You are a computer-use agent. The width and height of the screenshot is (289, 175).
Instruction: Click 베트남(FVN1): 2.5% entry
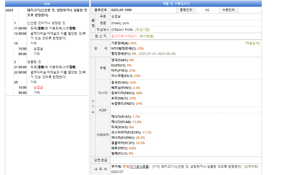point(126,88)
